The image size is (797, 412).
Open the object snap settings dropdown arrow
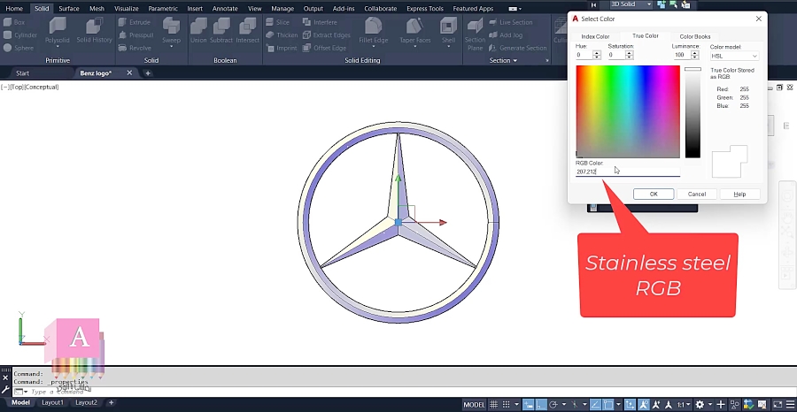[x=618, y=404]
